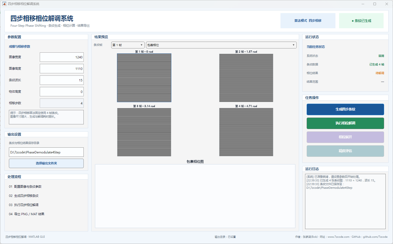Click the 条纹波长 input field showing 15
393x244 pixels.
62,80
